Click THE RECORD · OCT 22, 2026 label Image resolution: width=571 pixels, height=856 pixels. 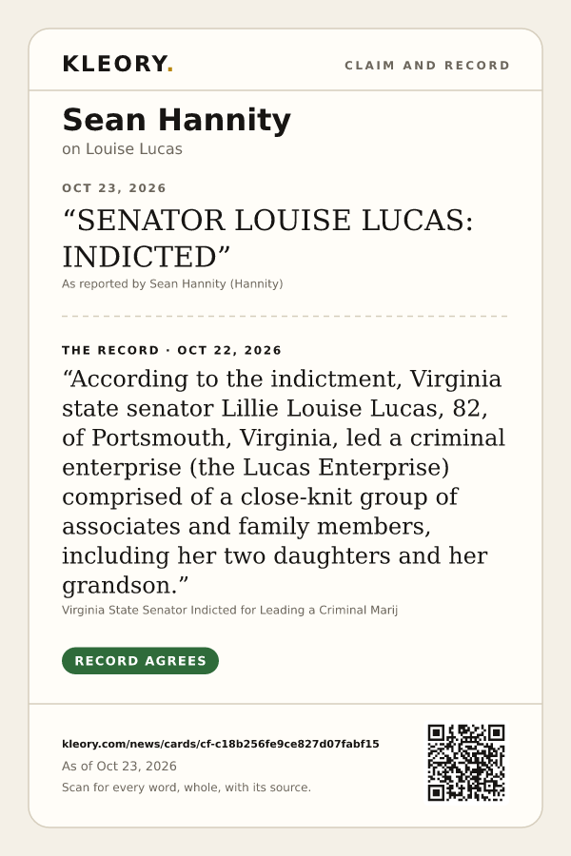click(171, 350)
